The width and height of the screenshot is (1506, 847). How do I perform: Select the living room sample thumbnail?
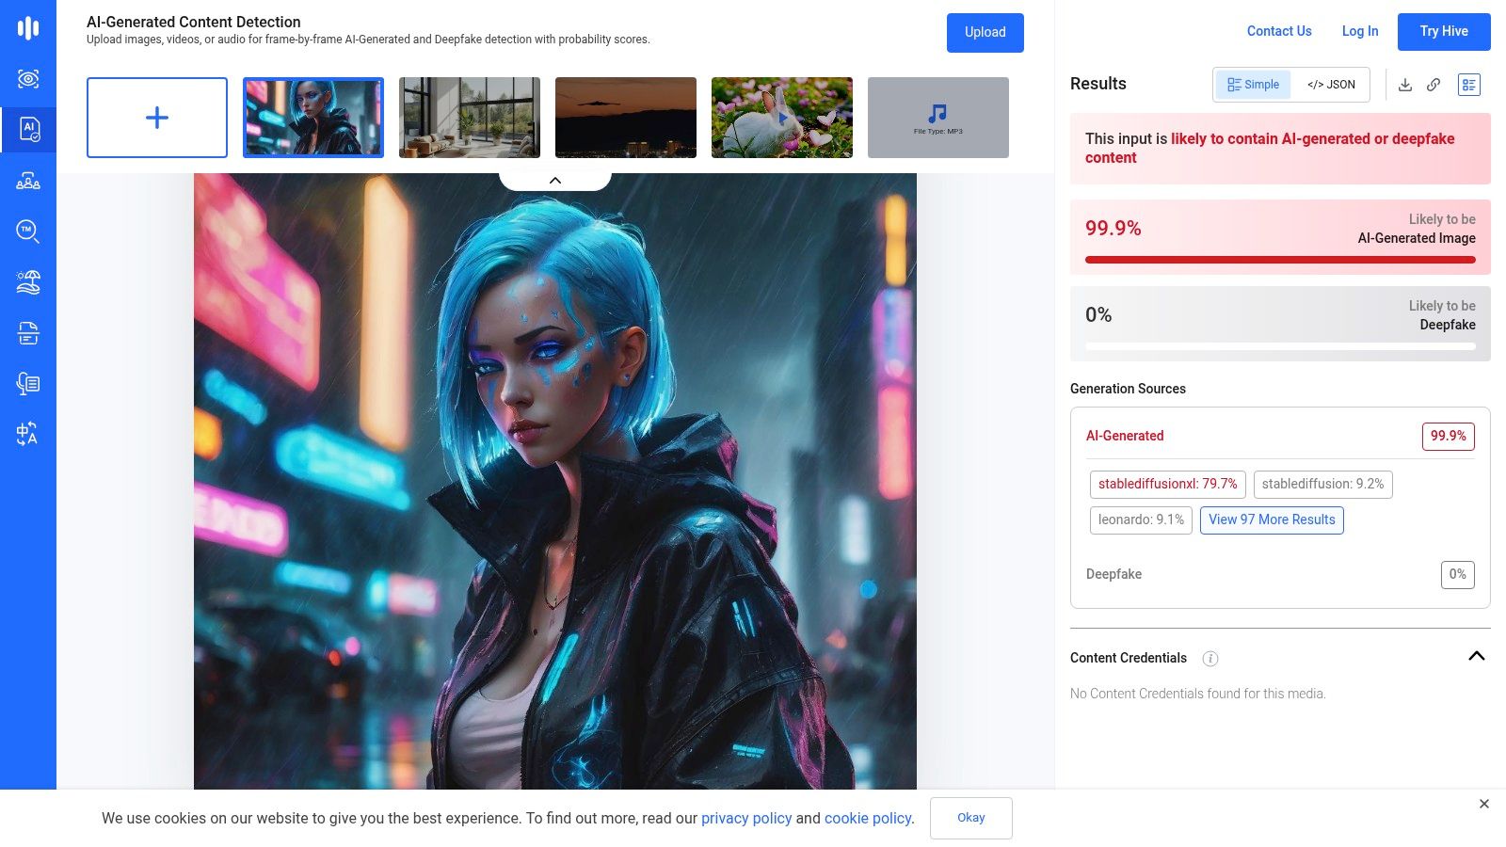pos(470,118)
